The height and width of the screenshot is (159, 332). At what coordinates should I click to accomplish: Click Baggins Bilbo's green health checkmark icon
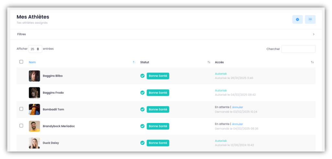coord(142,76)
